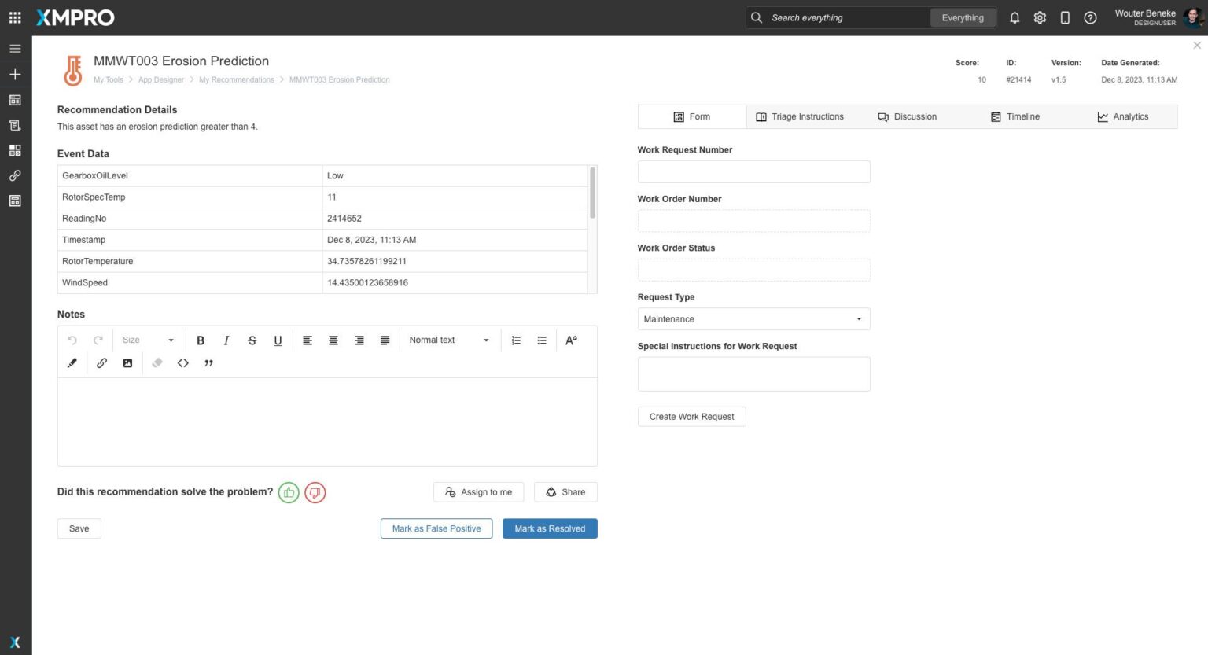Toggle bold formatting in Notes

(x=201, y=340)
